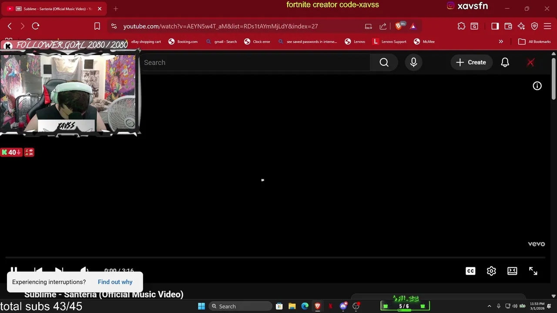
Task: Open Discord from taskbar
Action: [343, 306]
